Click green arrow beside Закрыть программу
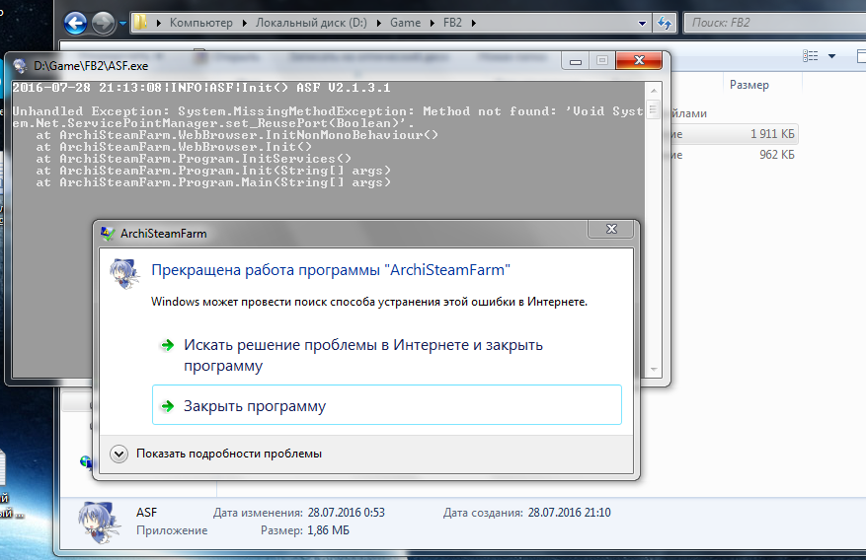866x560 pixels. coord(167,406)
